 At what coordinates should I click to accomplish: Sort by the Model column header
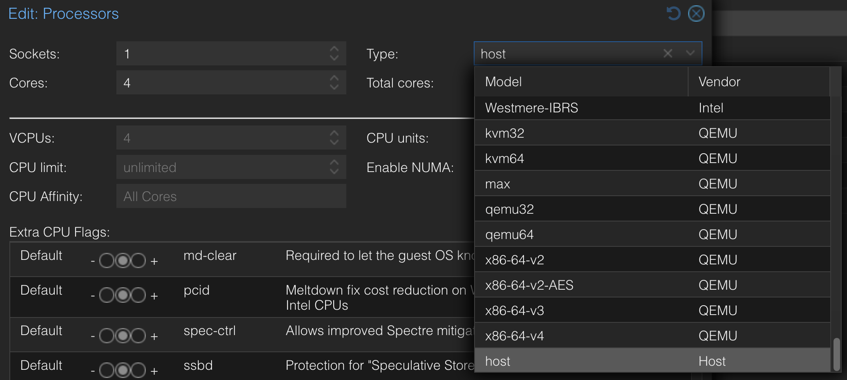(581, 82)
